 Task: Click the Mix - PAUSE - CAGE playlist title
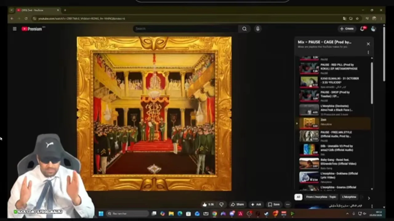324,42
